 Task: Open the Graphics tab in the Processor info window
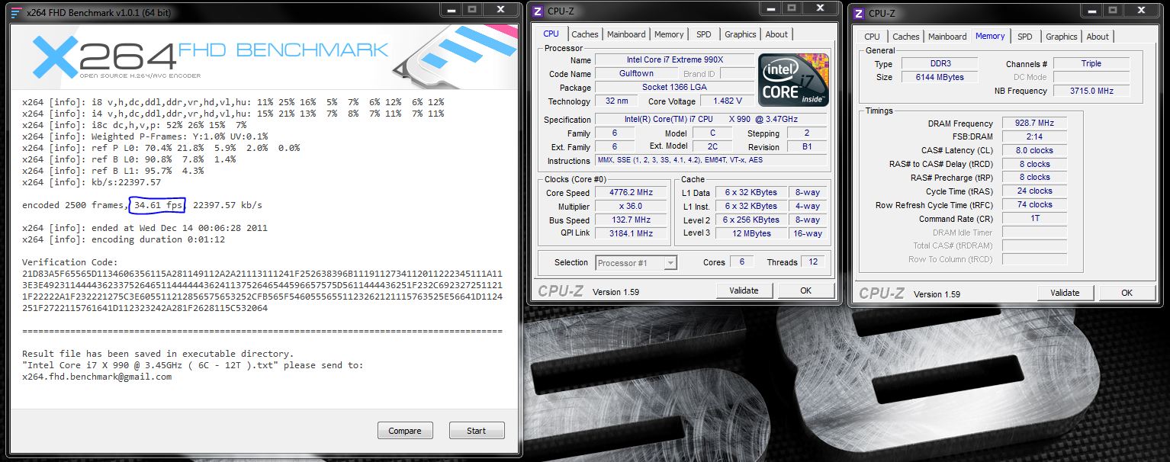(x=741, y=34)
